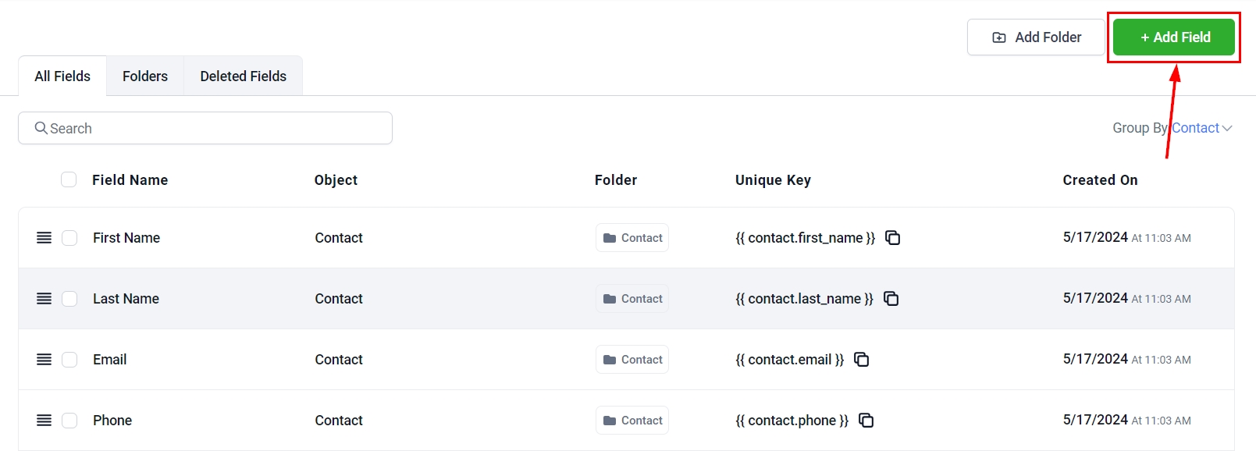Open the Deleted Fields tab
Screen dimensions: 1256x451
pyautogui.click(x=243, y=76)
